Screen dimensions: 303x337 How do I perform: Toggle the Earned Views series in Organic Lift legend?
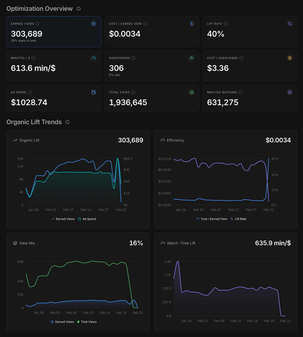coord(63,219)
